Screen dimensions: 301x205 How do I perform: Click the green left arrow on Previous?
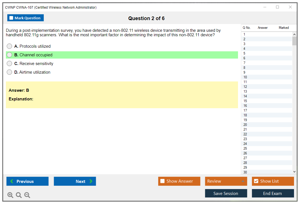tap(12, 181)
